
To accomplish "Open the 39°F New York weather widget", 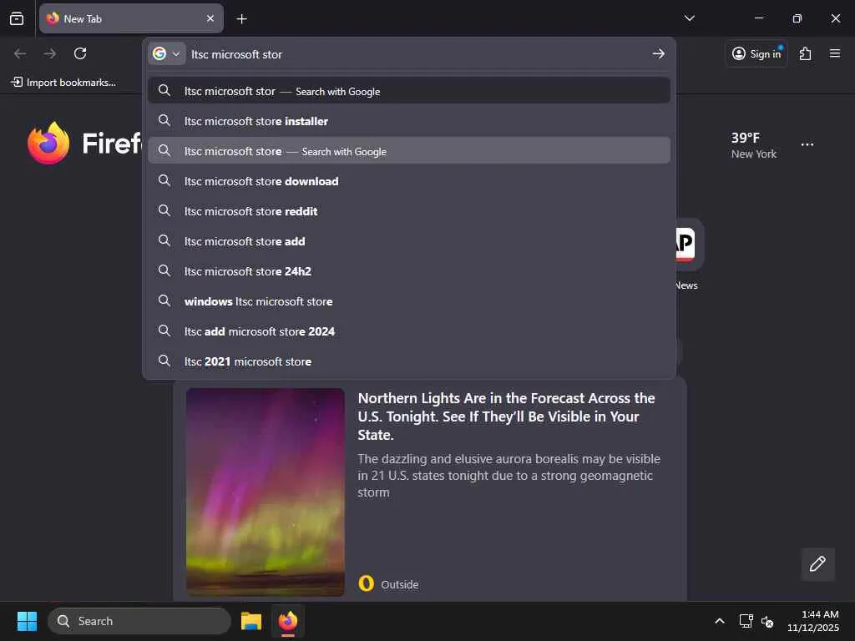I will [x=754, y=145].
